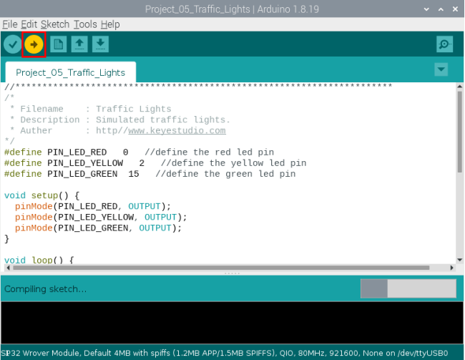Open the Serial Monitor magnifier icon

pyautogui.click(x=444, y=44)
